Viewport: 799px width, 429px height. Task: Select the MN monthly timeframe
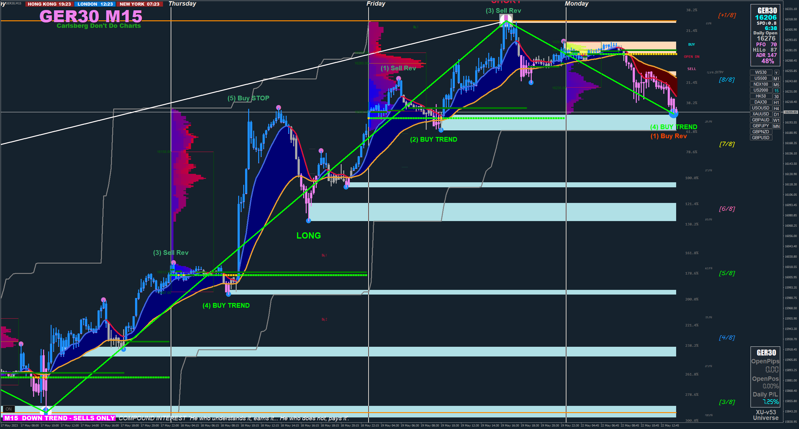[776, 126]
